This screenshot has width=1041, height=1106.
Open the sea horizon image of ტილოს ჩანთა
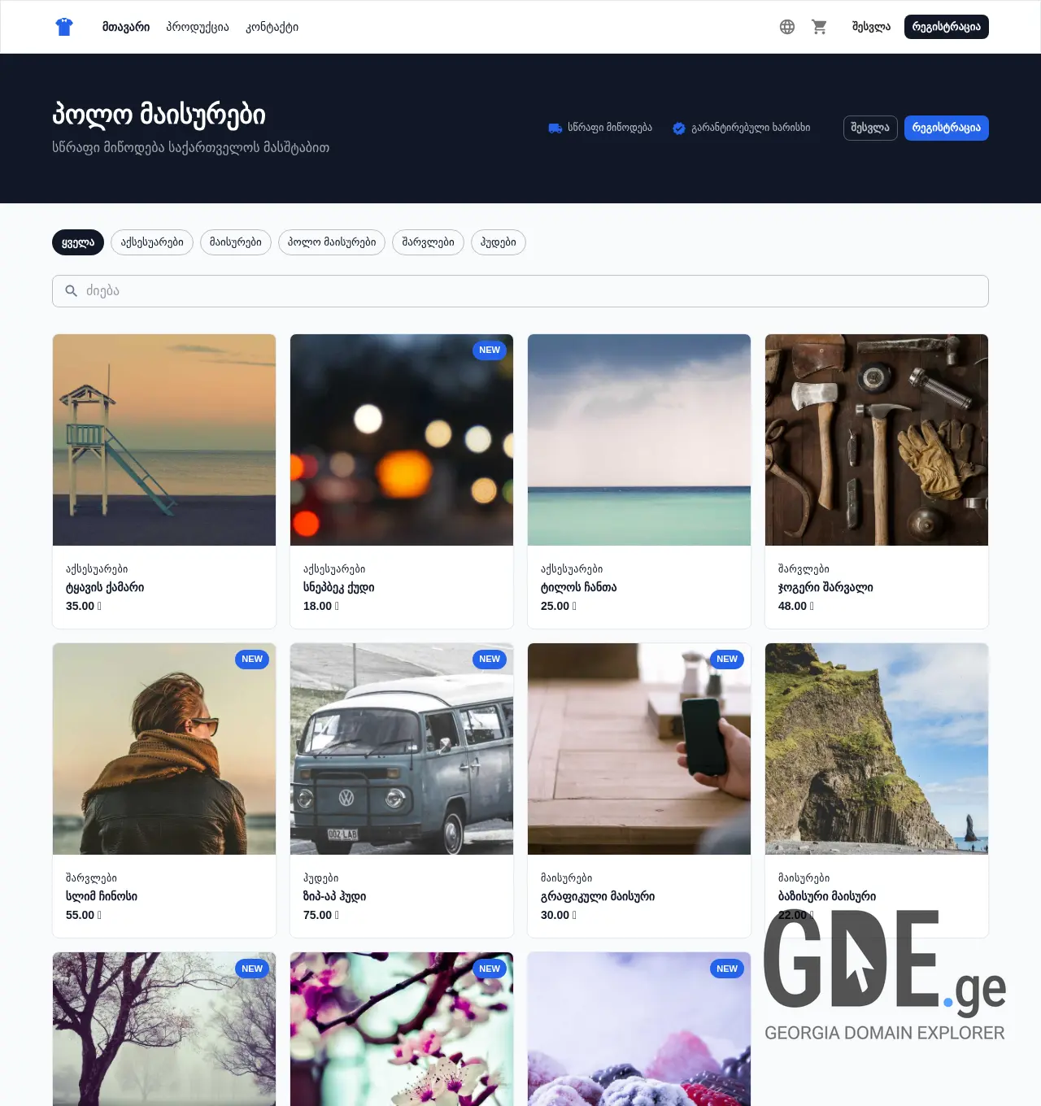[639, 440]
